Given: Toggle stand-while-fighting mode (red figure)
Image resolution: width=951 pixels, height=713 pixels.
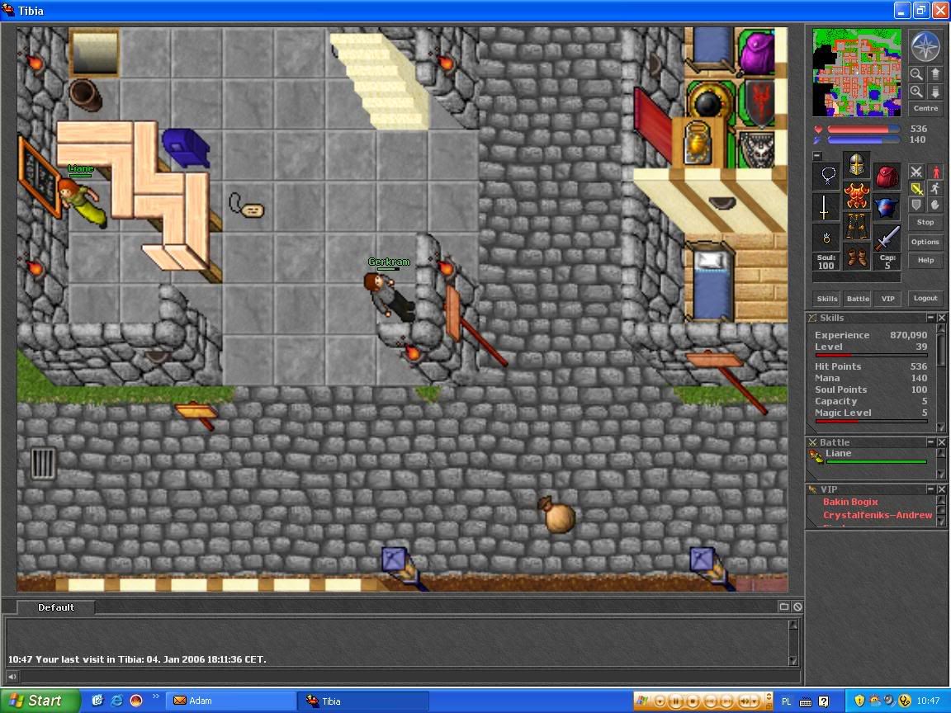Looking at the screenshot, I should pyautogui.click(x=934, y=172).
